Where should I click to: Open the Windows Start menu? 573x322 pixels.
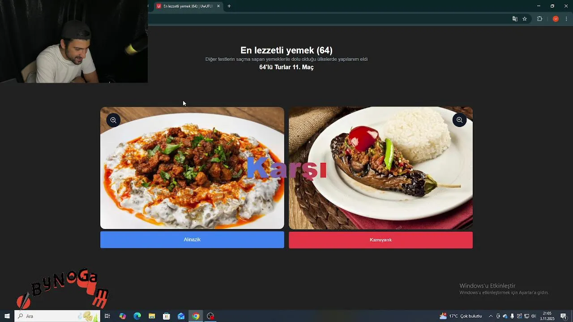tap(7, 316)
